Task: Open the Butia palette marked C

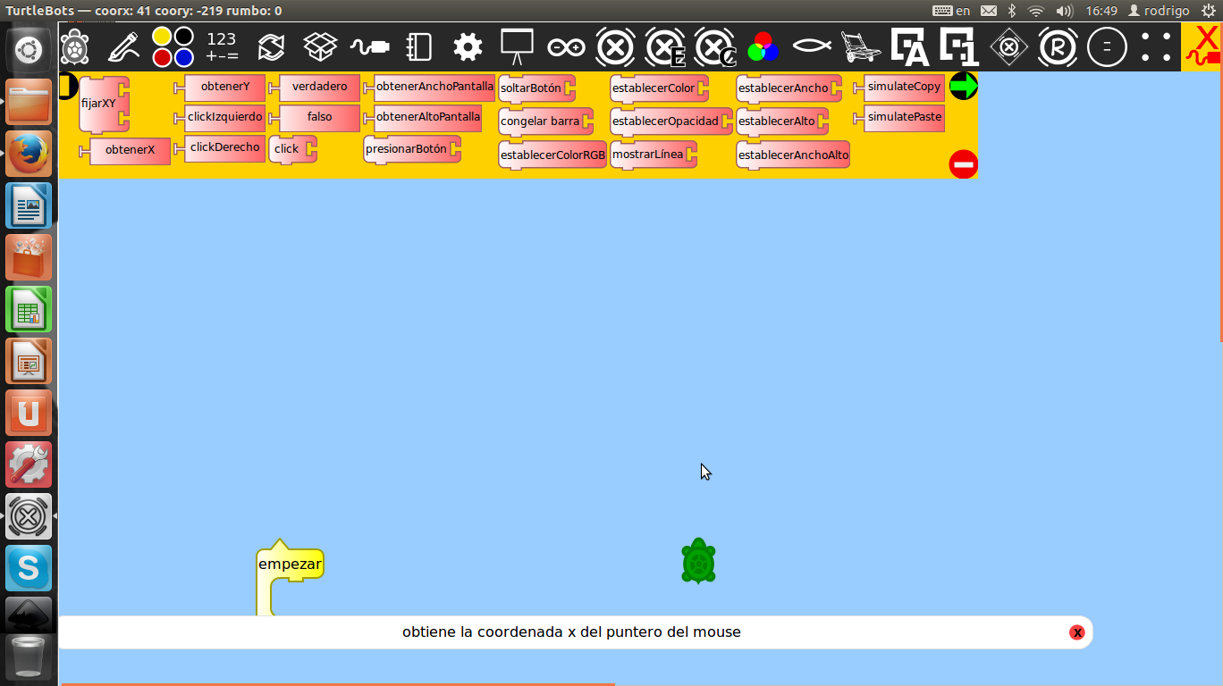Action: click(x=715, y=47)
